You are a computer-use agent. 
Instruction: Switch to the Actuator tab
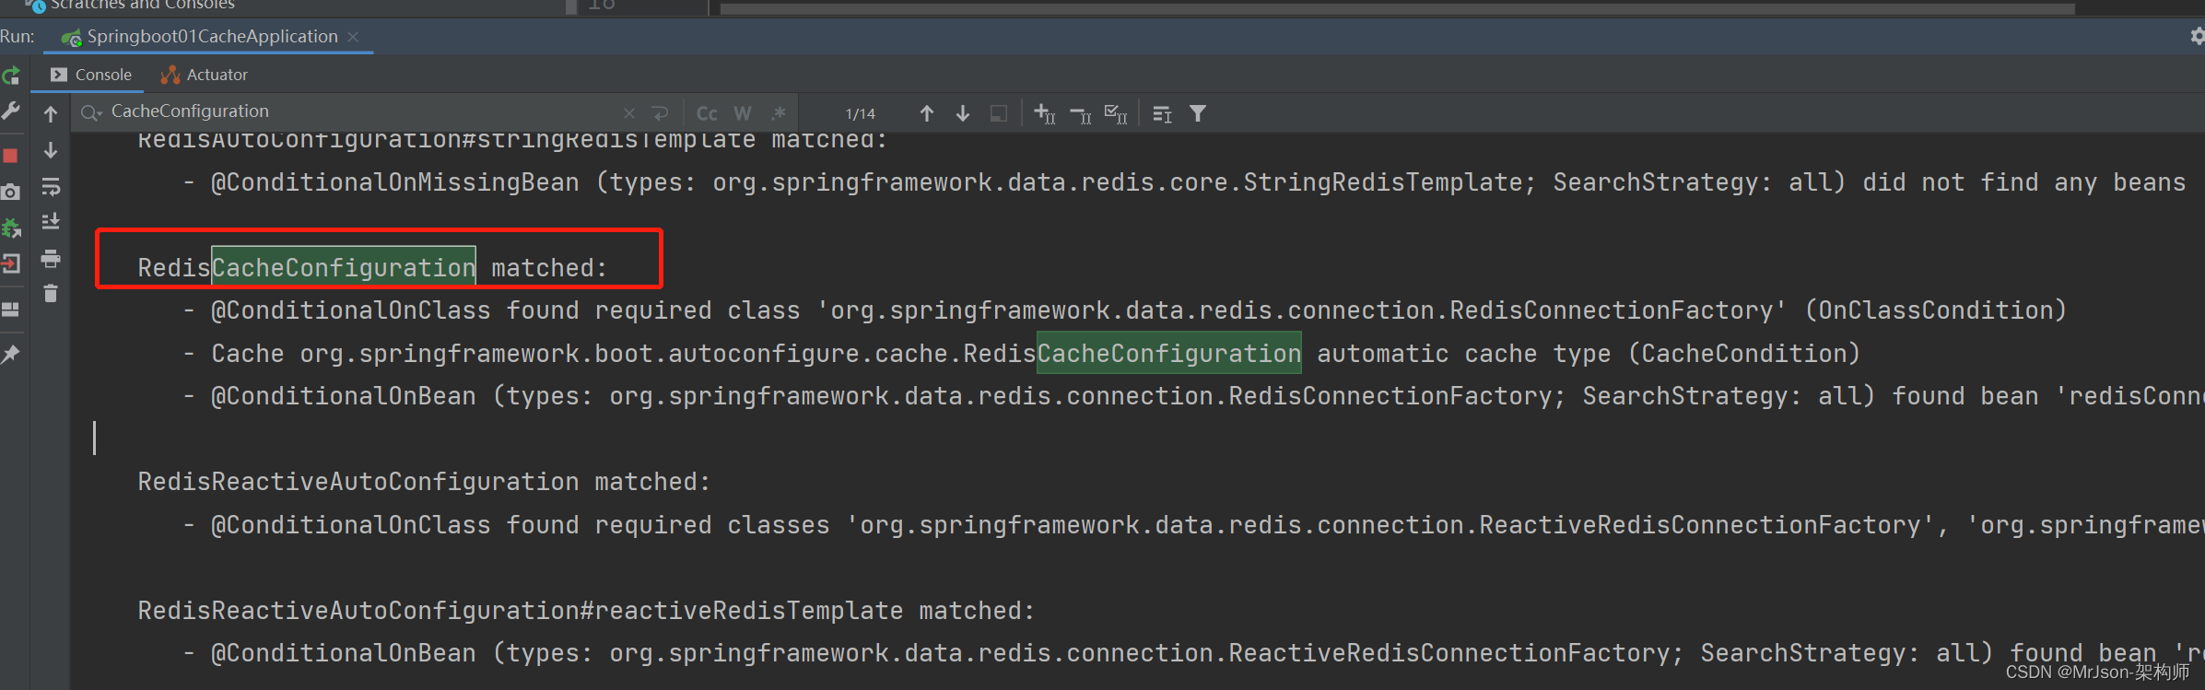click(x=204, y=75)
